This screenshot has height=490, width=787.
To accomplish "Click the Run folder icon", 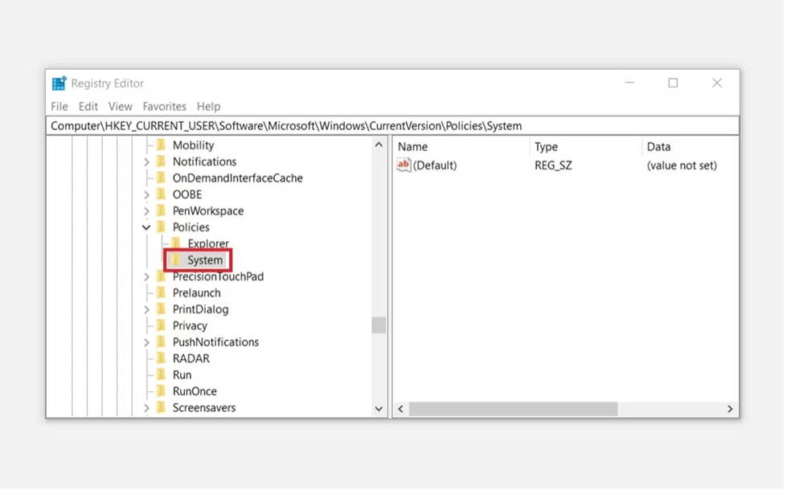I will [x=161, y=375].
